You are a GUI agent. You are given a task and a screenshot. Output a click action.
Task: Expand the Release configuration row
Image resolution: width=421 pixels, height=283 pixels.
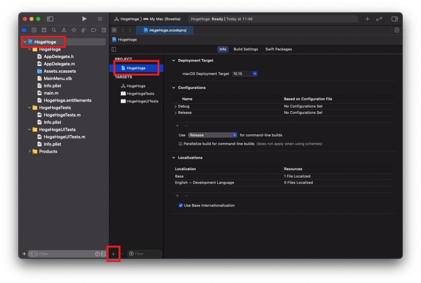pyautogui.click(x=175, y=113)
